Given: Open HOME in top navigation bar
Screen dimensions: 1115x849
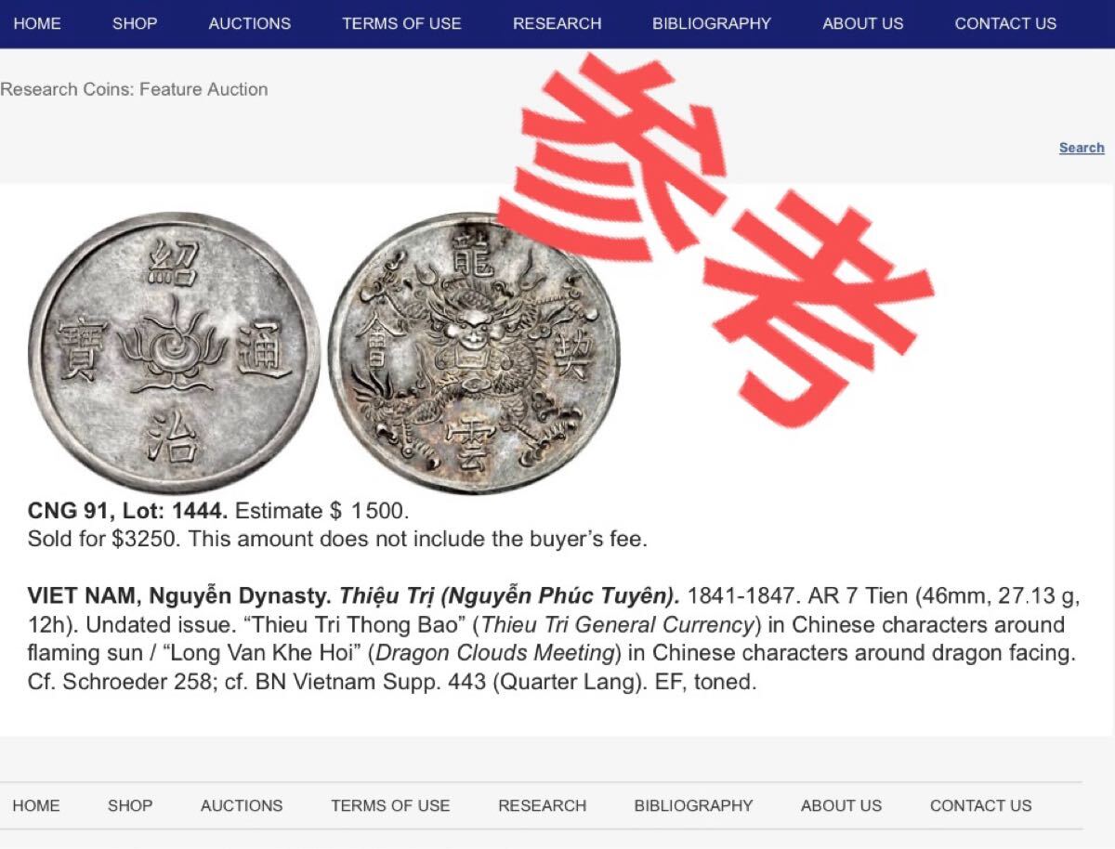Looking at the screenshot, I should pos(37,24).
